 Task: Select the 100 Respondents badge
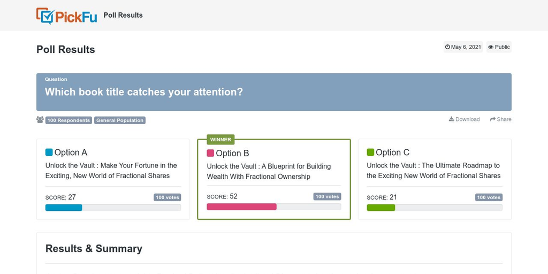(69, 120)
